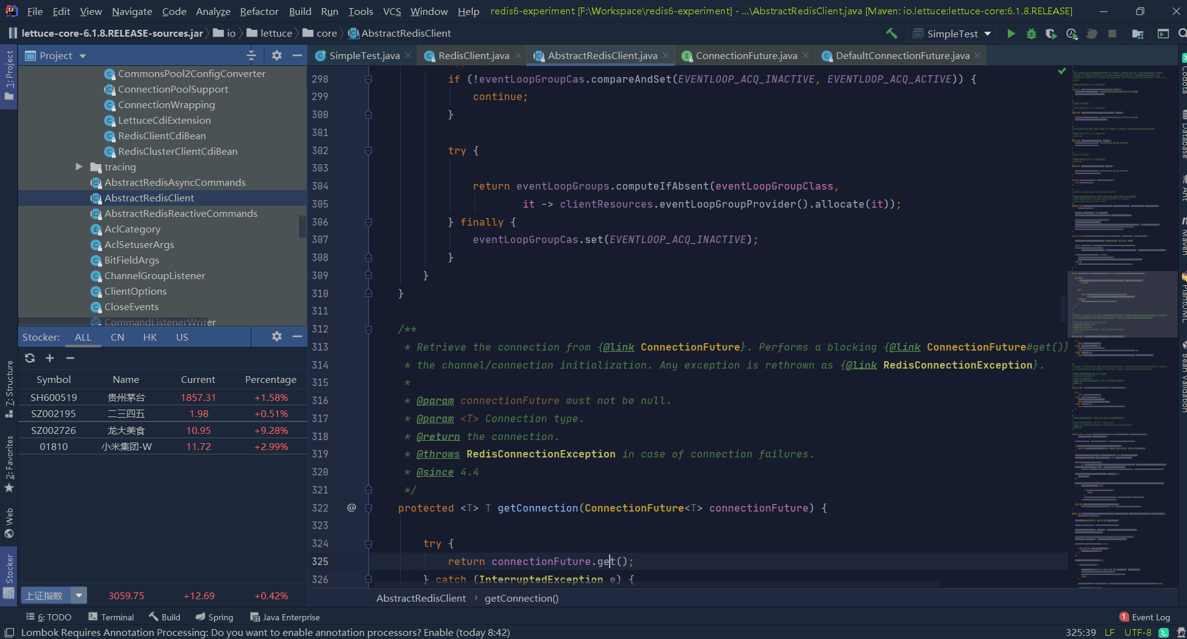Click the code minimap on the right
The width and height of the screenshot is (1187, 639).
pos(1123,326)
